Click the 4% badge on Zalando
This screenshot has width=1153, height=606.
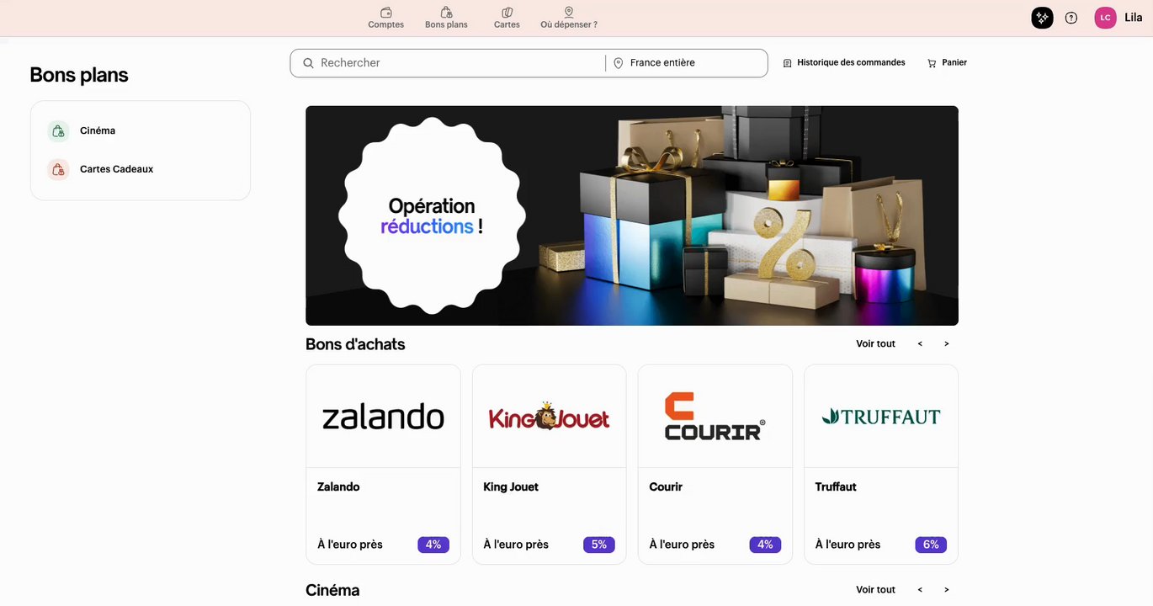pos(433,545)
